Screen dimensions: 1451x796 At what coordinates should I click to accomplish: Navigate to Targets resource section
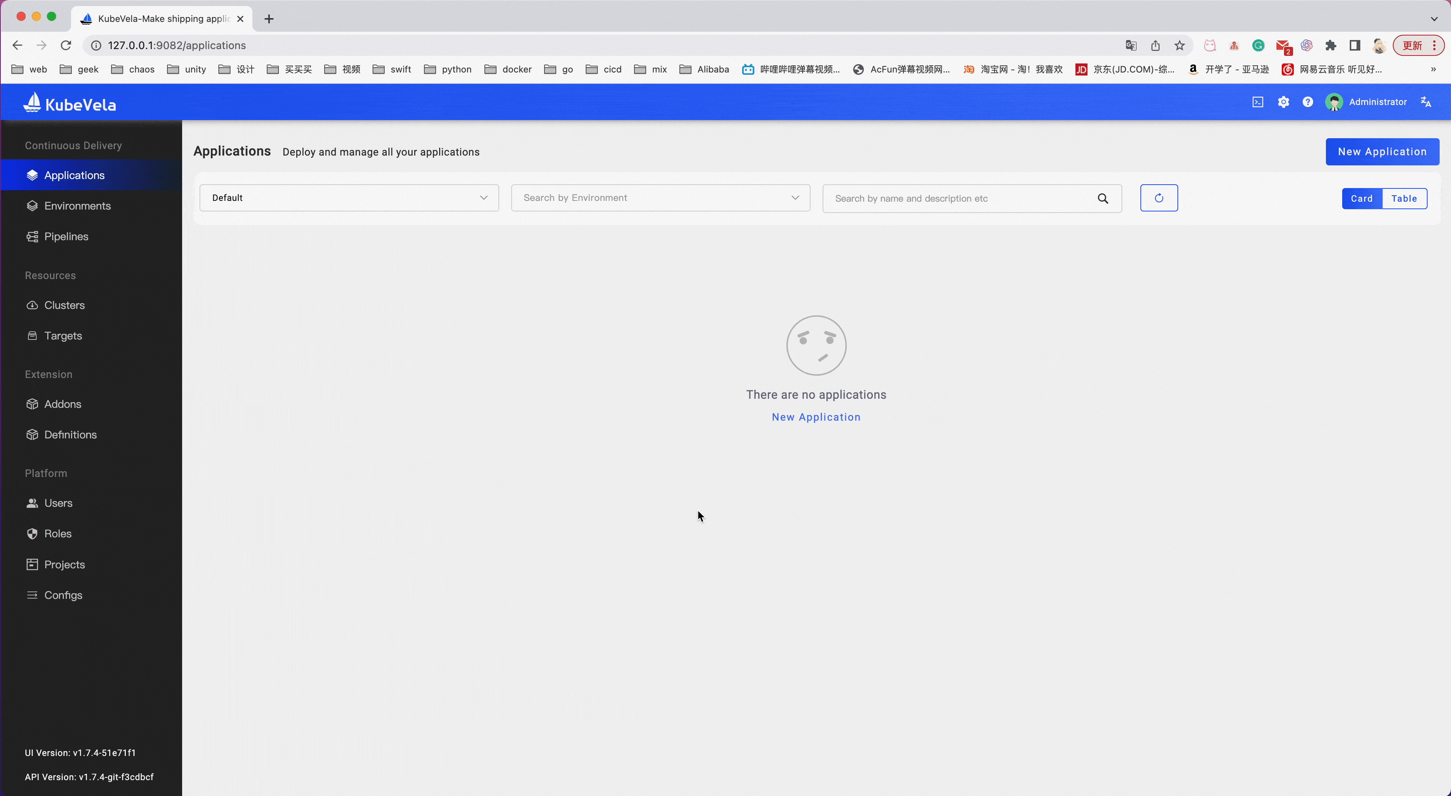point(63,335)
